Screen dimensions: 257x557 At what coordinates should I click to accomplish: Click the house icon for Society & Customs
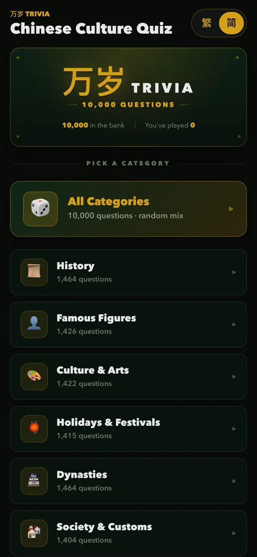[34, 533]
